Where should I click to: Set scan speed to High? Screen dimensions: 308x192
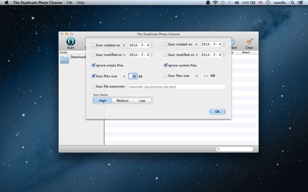pyautogui.click(x=102, y=101)
